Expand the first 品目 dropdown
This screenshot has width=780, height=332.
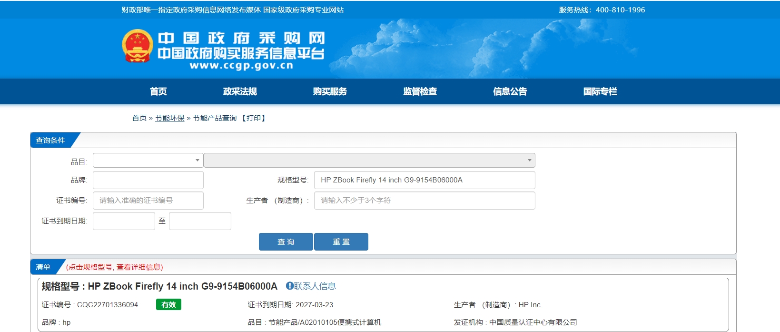[x=148, y=160]
